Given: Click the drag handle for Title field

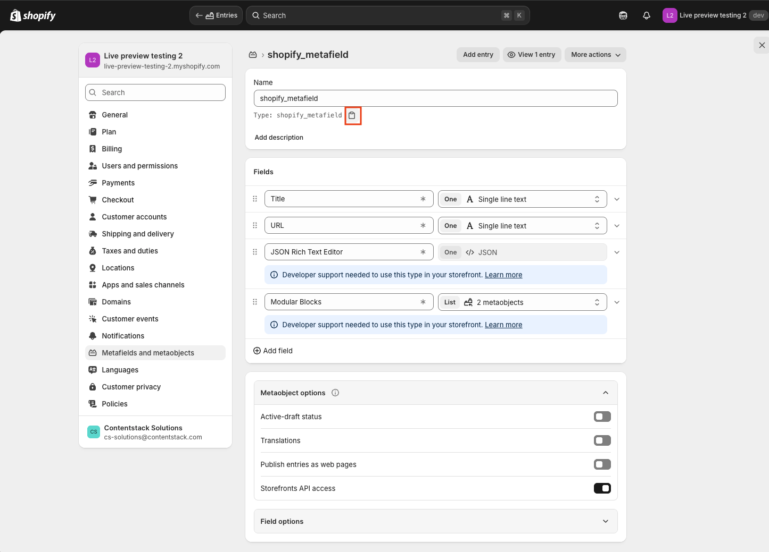Looking at the screenshot, I should pyautogui.click(x=255, y=199).
